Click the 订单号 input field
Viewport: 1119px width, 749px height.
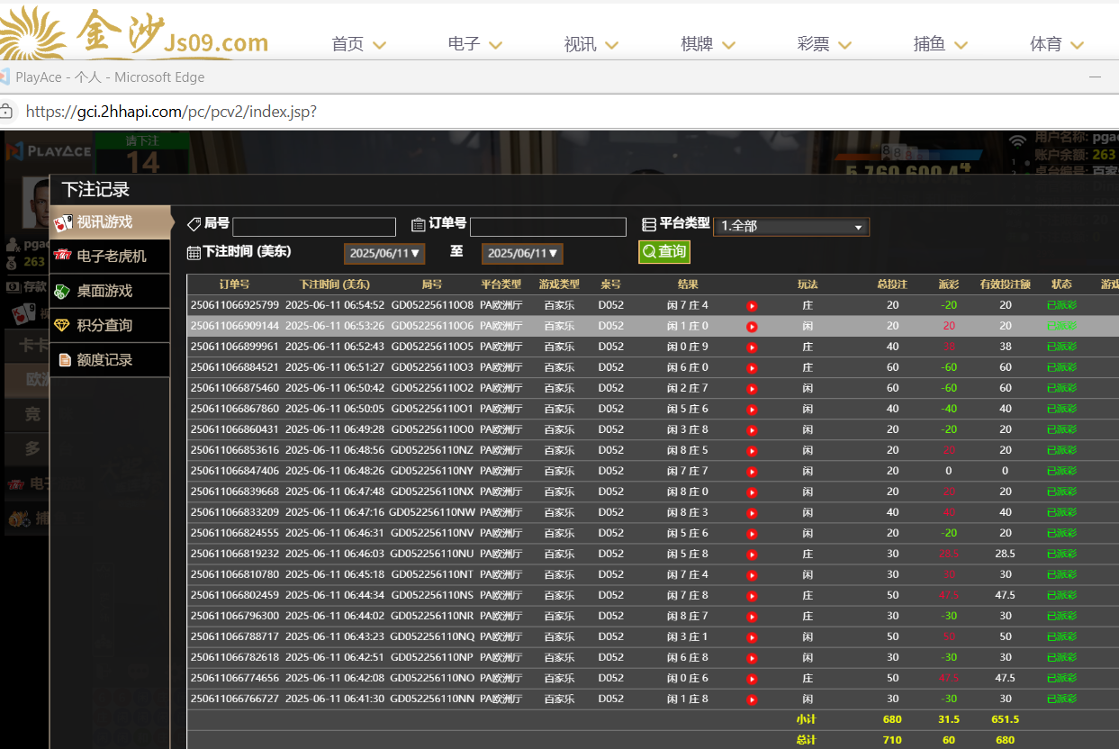point(547,227)
